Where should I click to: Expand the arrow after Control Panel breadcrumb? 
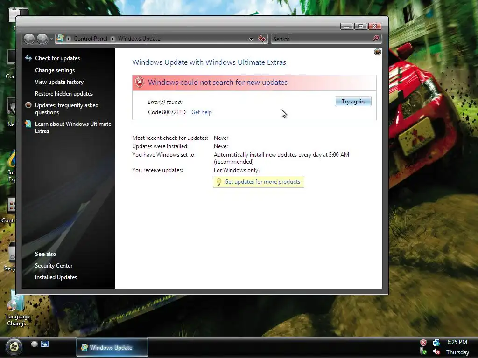113,39
